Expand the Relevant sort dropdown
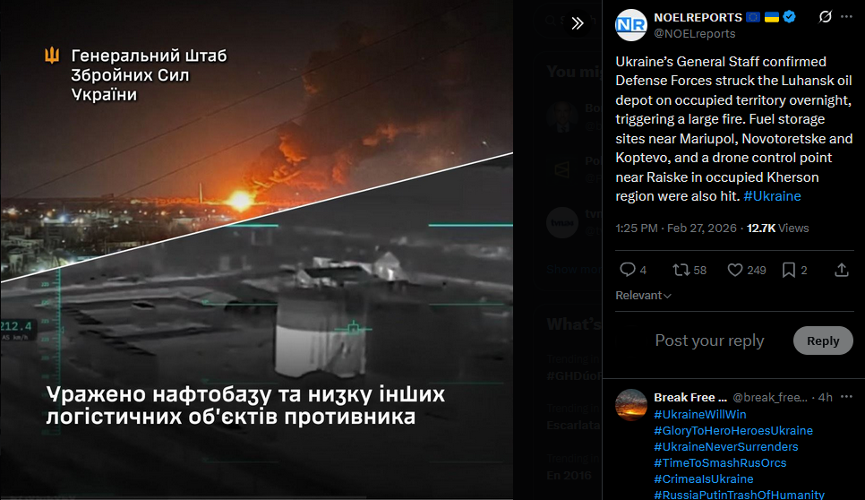This screenshot has width=865, height=500. tap(643, 296)
